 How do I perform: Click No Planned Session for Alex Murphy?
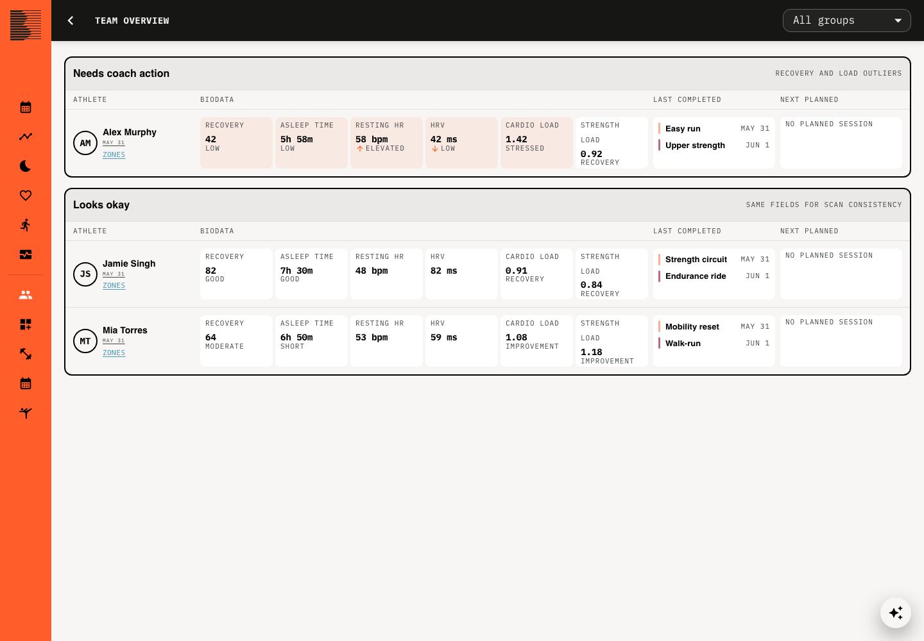pos(841,143)
